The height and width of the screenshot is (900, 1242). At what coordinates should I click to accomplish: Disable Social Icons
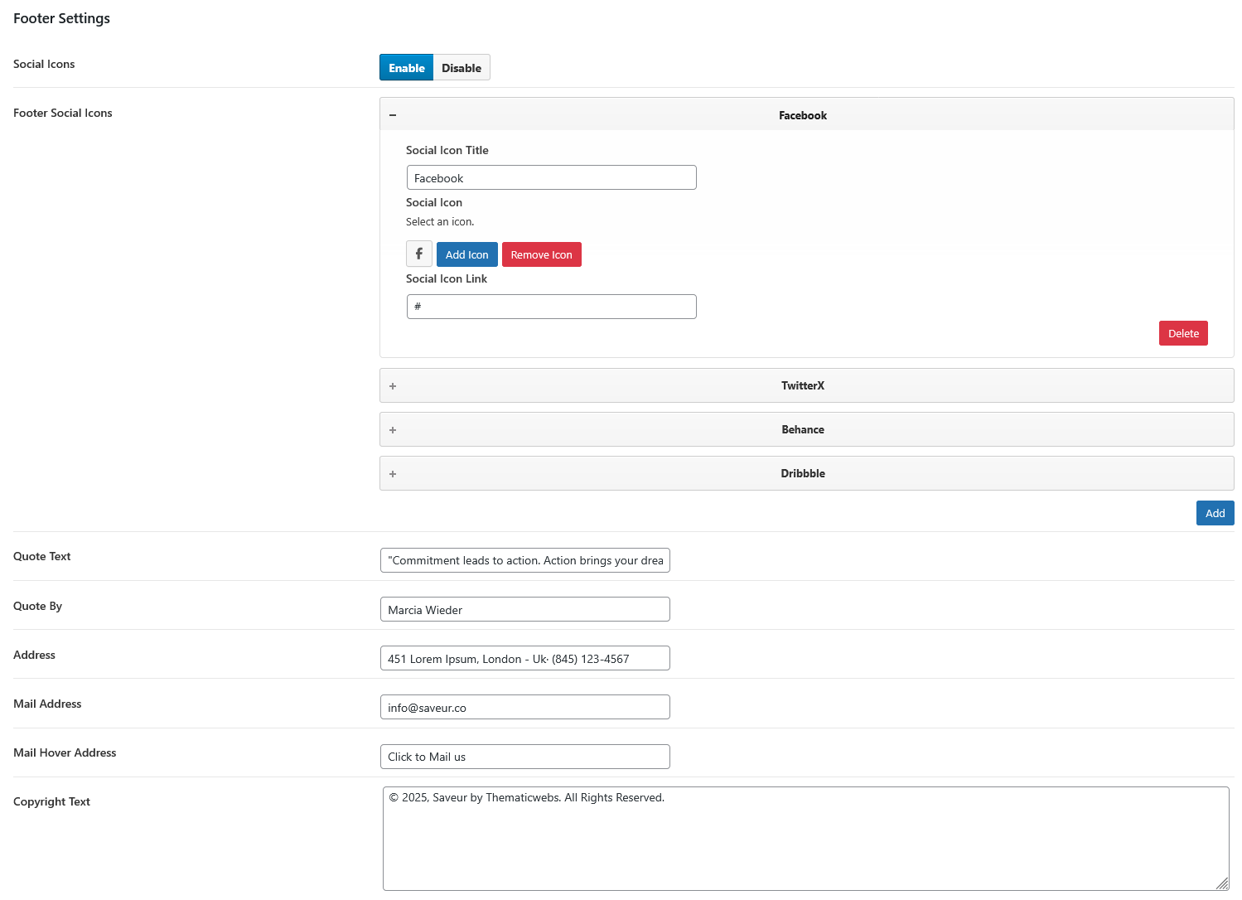[462, 68]
